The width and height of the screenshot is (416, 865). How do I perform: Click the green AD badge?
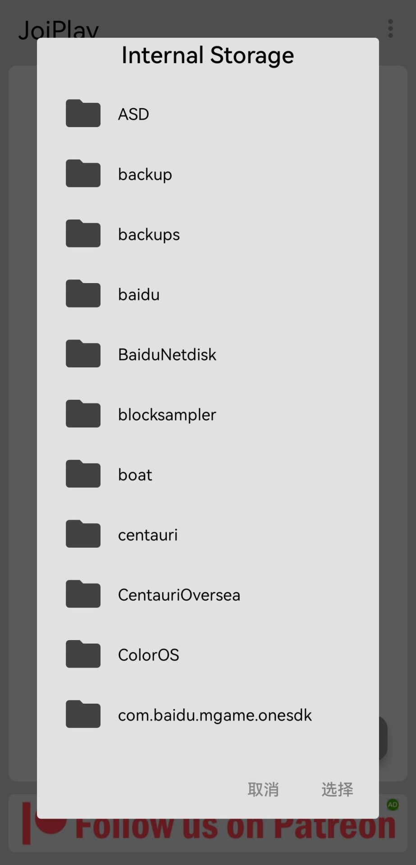[393, 805]
